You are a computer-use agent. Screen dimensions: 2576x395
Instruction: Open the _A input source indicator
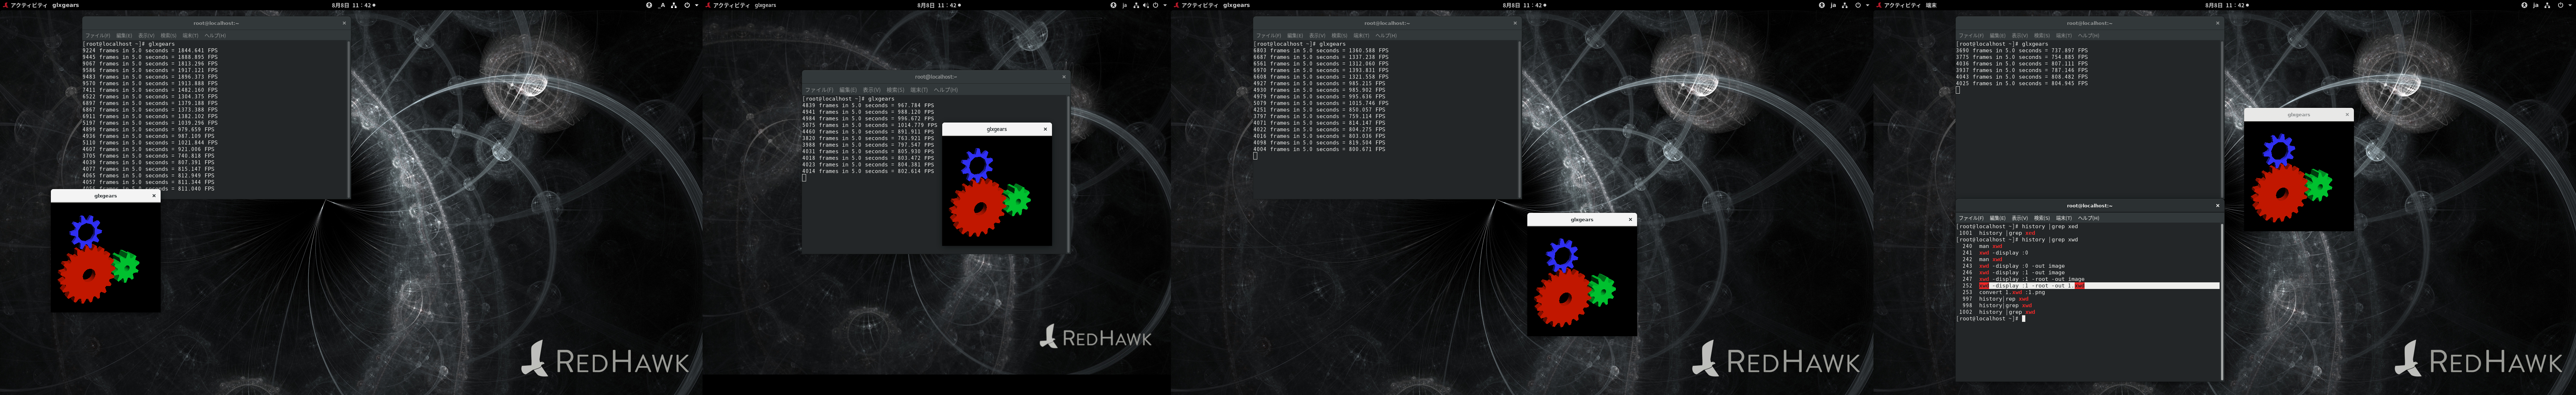point(662,5)
